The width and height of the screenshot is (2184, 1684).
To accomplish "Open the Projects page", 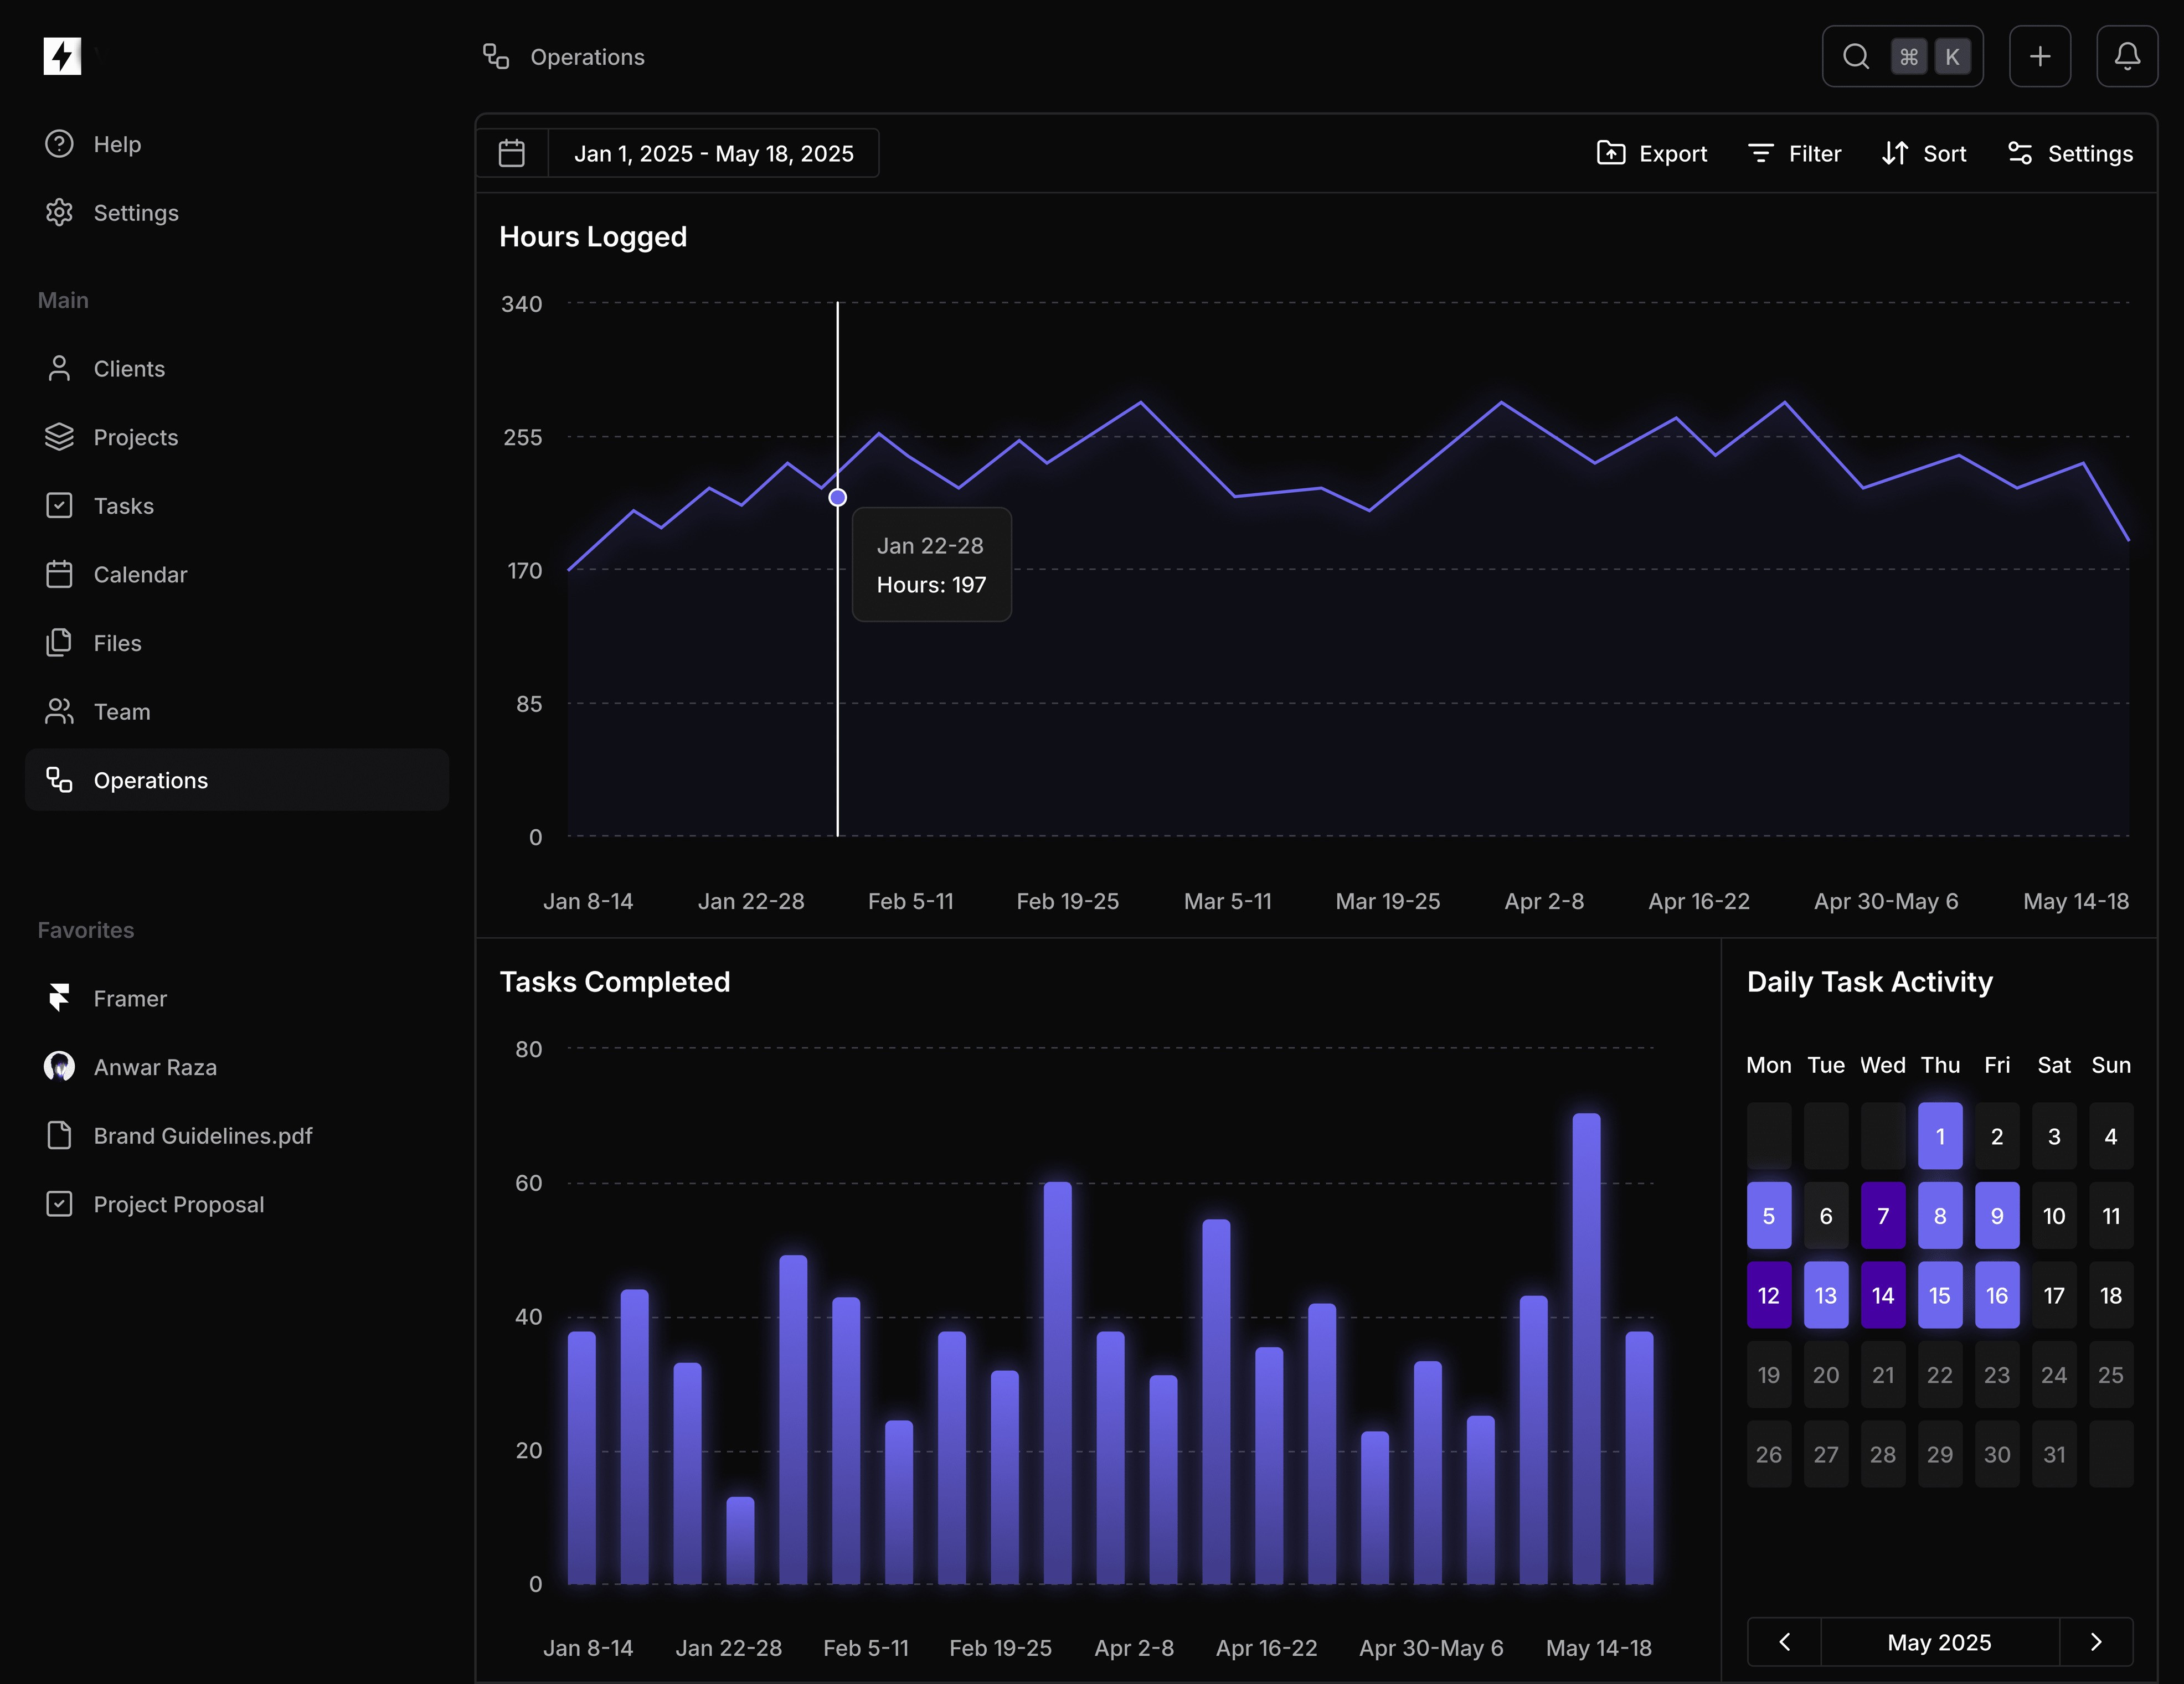I will (x=135, y=438).
